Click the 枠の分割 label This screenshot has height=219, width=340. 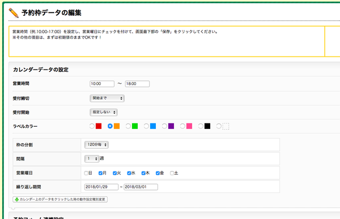pos(24,145)
